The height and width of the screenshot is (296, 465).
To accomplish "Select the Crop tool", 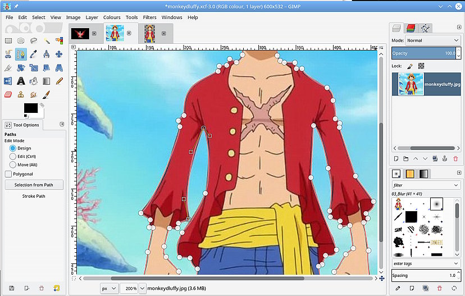I will [x=8, y=68].
